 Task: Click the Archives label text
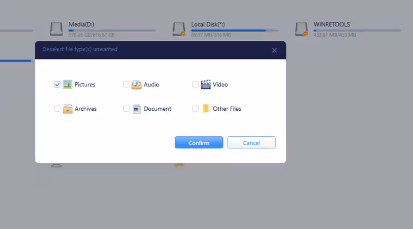point(86,109)
